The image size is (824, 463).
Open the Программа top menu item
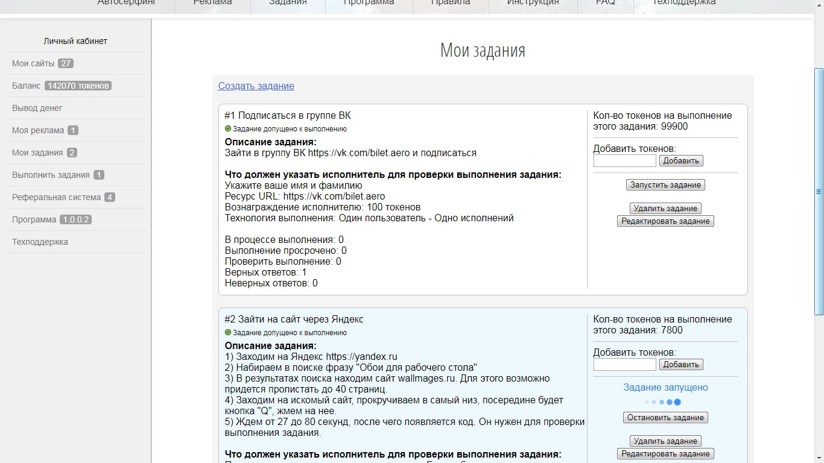(x=369, y=3)
